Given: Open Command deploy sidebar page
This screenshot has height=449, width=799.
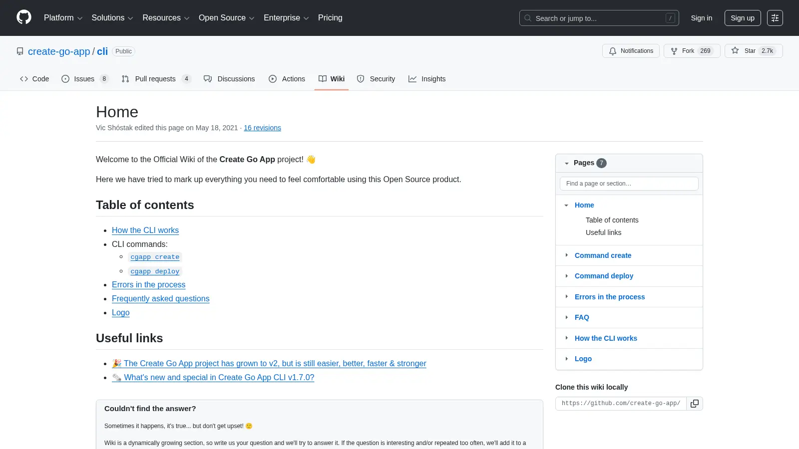Looking at the screenshot, I should (x=604, y=276).
